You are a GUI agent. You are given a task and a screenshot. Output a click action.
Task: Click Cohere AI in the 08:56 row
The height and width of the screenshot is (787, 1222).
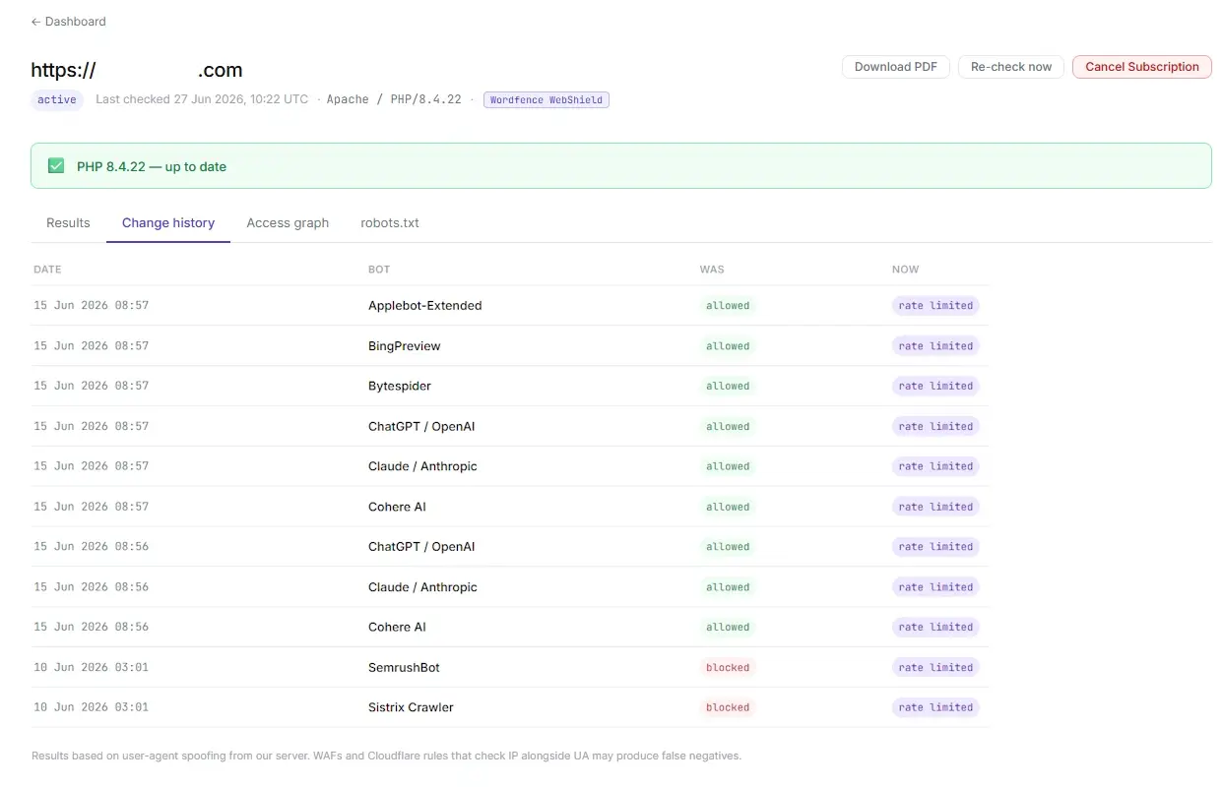[397, 627]
